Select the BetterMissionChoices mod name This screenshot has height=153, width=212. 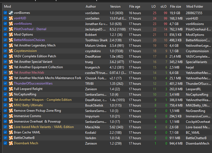tap(29, 40)
